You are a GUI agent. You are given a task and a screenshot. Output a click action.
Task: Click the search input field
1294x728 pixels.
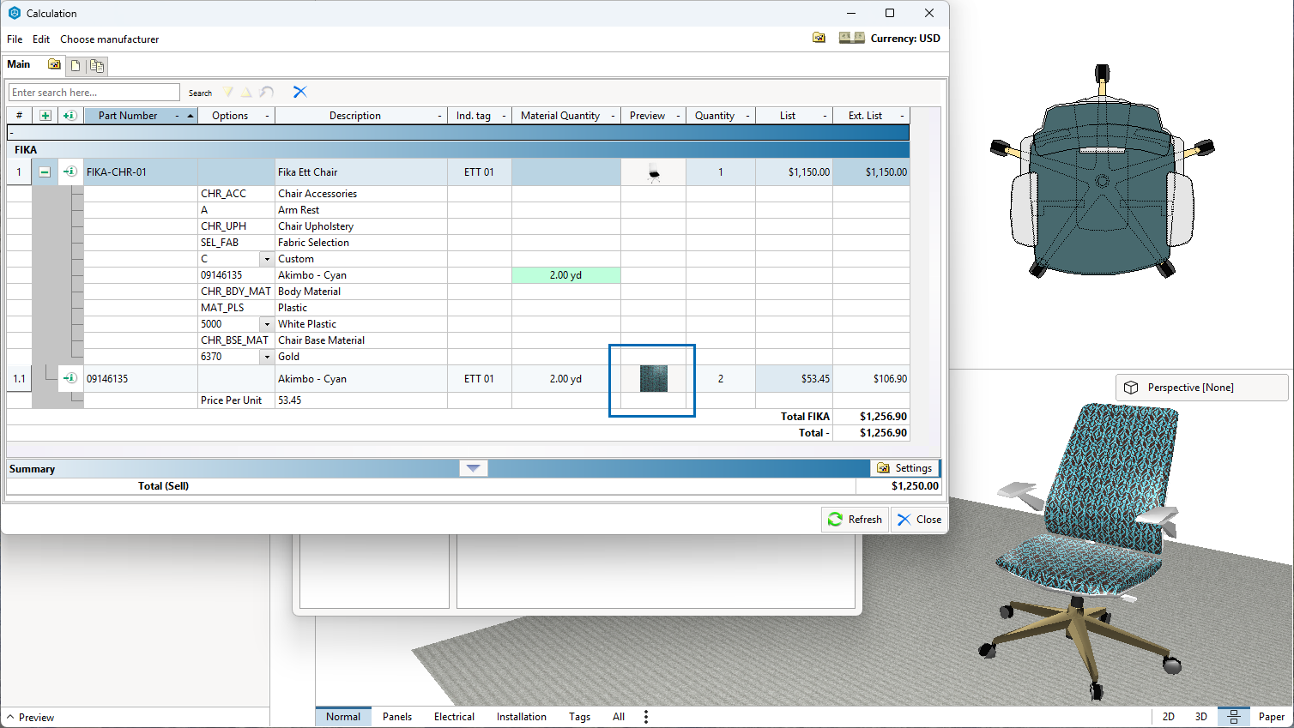[x=94, y=93]
